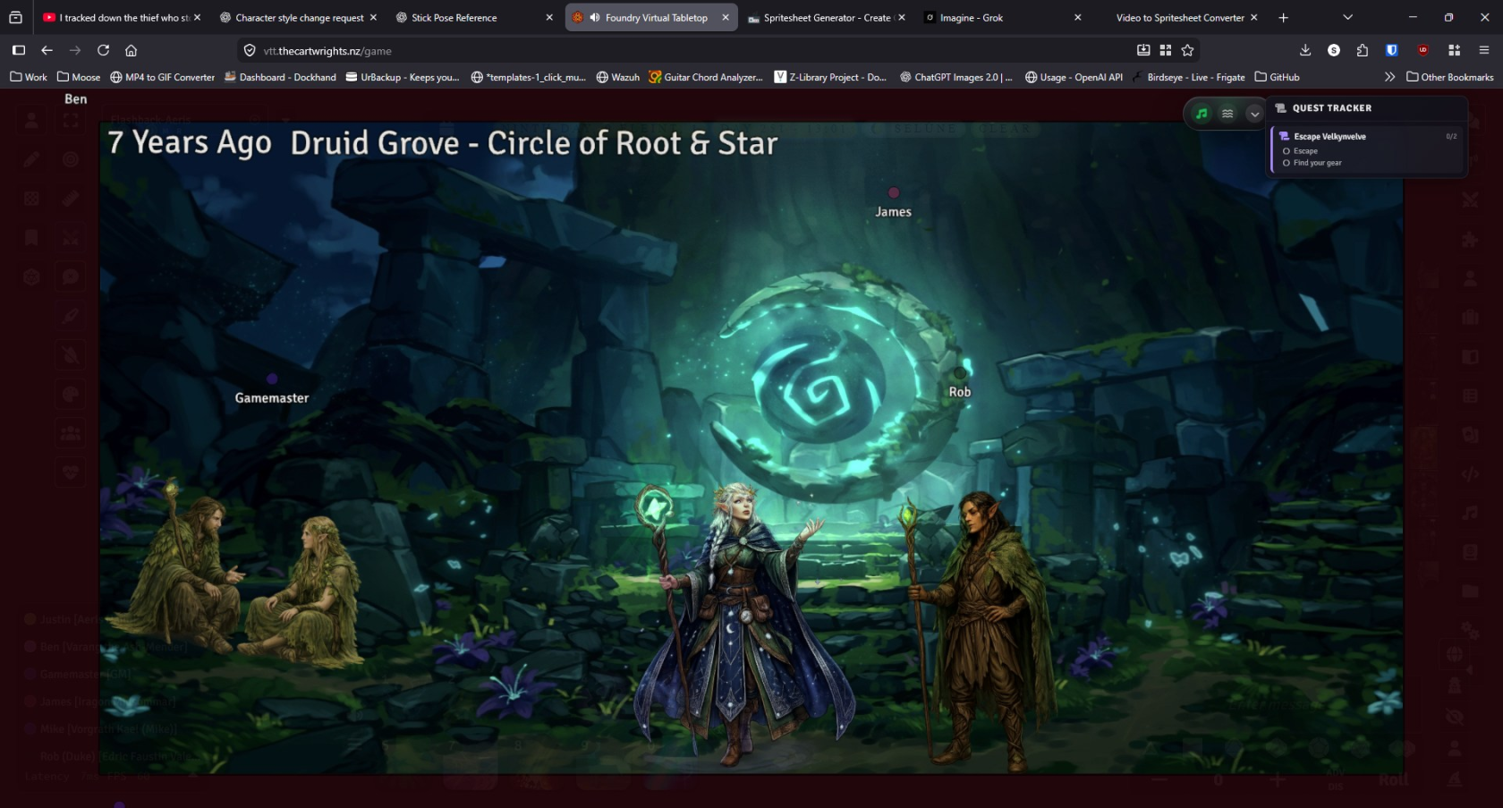
Task: Open the MP4 to GIF Converter bookmark
Action: tap(162, 77)
